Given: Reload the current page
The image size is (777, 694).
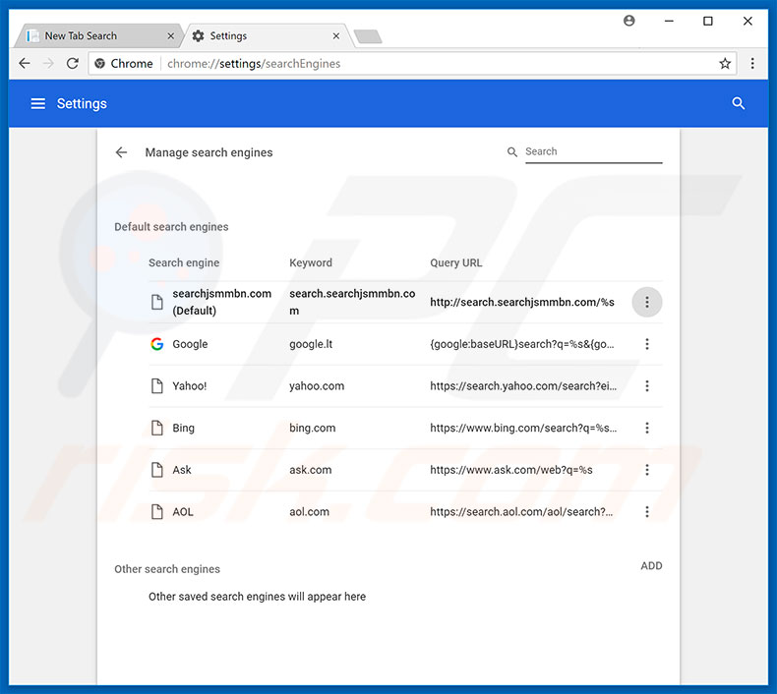Looking at the screenshot, I should tap(73, 64).
